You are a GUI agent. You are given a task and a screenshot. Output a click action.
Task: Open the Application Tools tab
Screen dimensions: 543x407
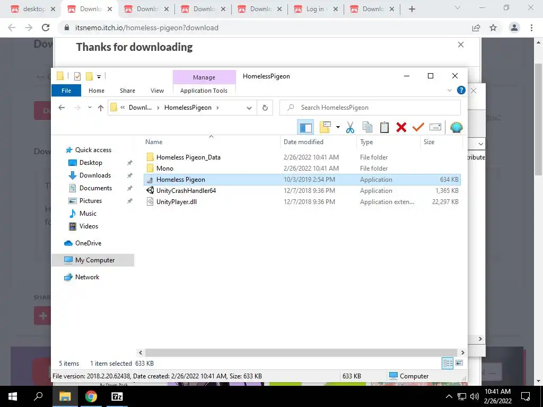[204, 91]
